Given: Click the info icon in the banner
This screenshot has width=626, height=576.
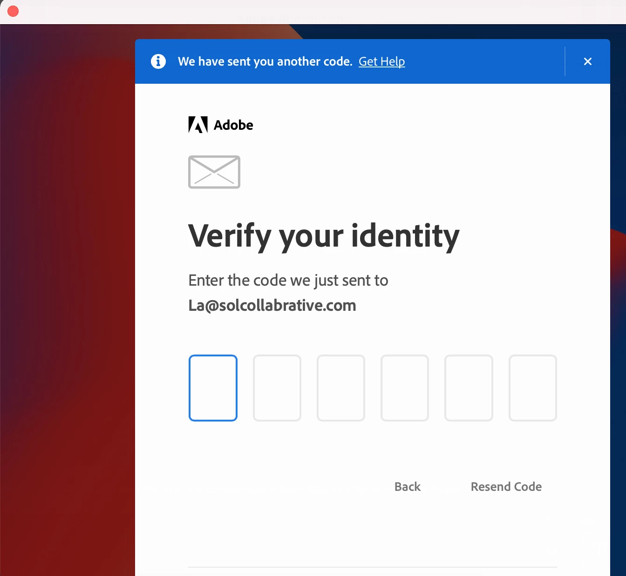Looking at the screenshot, I should pyautogui.click(x=158, y=61).
